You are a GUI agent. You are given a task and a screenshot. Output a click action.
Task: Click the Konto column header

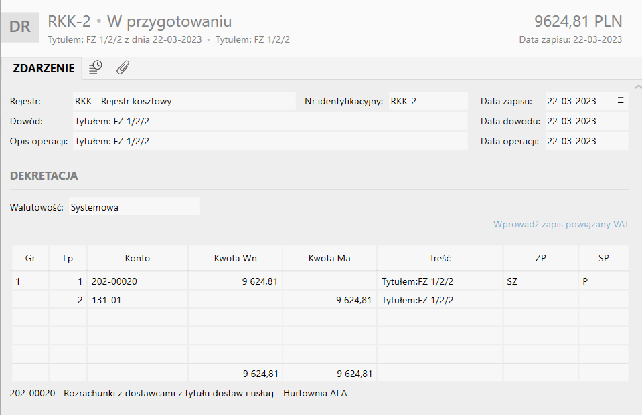point(138,258)
